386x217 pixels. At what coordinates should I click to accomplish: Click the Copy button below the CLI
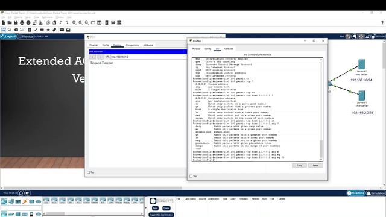pyautogui.click(x=299, y=165)
